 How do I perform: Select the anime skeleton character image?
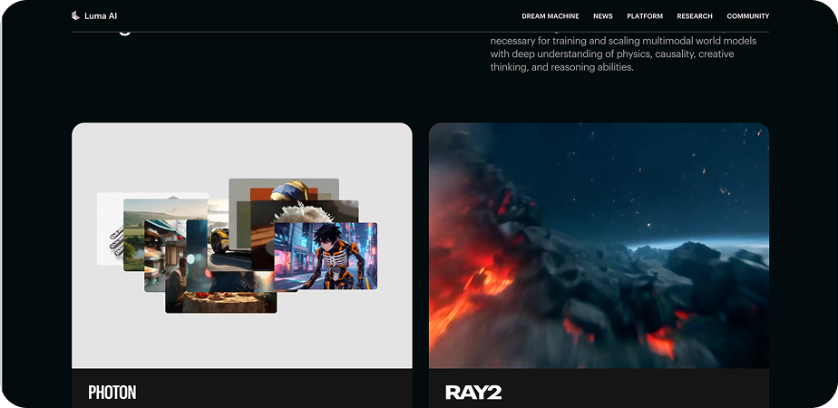point(326,256)
